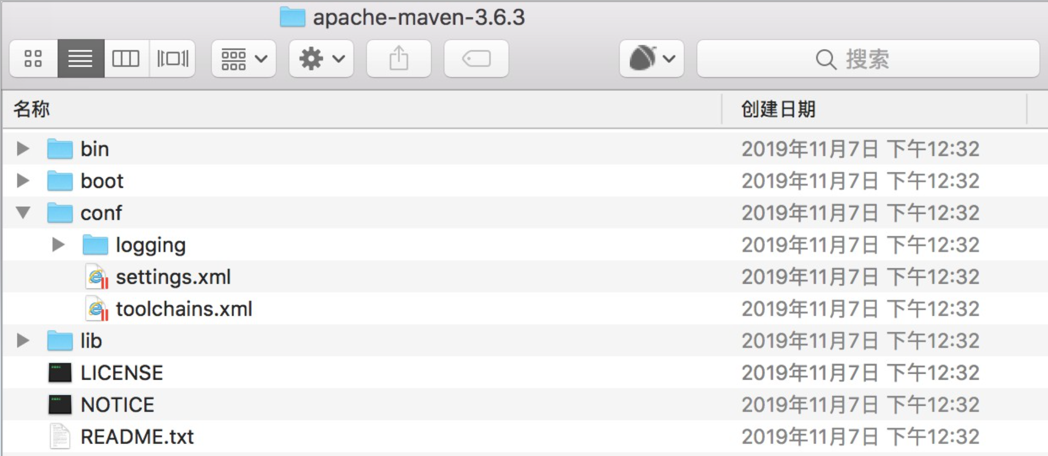Viewport: 1048px width, 456px height.
Task: Open the acorn toolbar dropdown
Action: [x=651, y=58]
